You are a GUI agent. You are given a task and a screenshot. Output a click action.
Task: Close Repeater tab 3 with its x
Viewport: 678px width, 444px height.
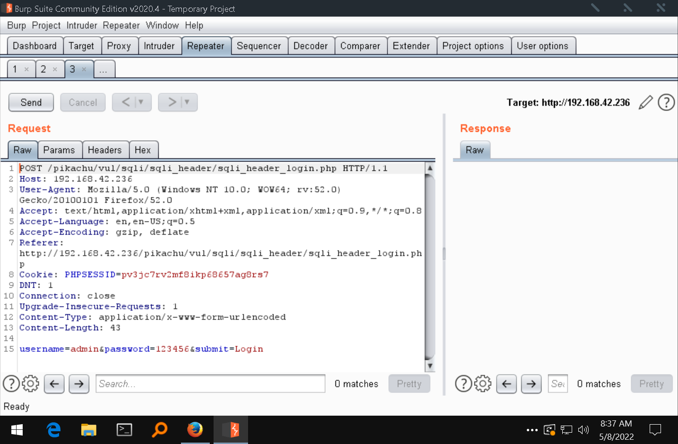pyautogui.click(x=84, y=69)
